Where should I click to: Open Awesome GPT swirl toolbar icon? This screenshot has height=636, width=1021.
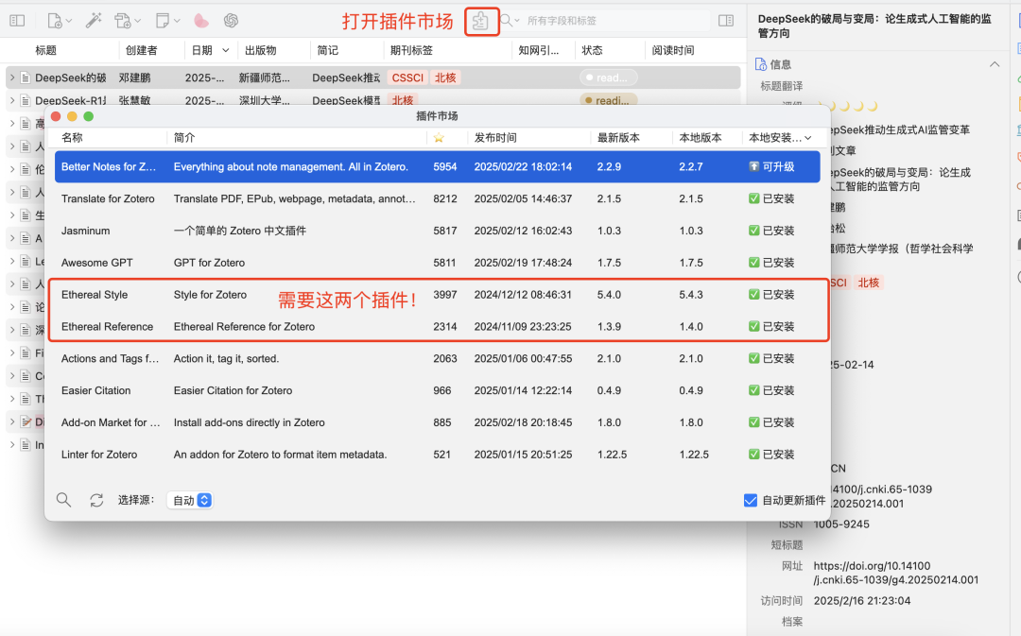click(x=231, y=21)
